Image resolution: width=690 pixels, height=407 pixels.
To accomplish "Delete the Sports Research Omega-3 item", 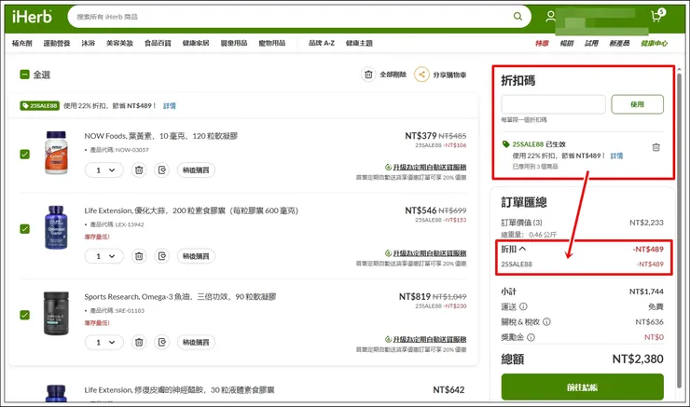I will [x=139, y=342].
